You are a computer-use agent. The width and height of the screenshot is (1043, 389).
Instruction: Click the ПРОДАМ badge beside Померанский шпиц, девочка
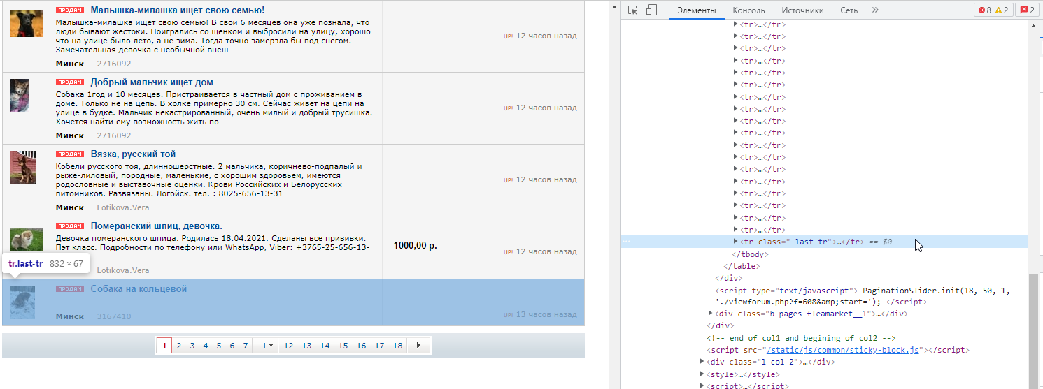(70, 226)
